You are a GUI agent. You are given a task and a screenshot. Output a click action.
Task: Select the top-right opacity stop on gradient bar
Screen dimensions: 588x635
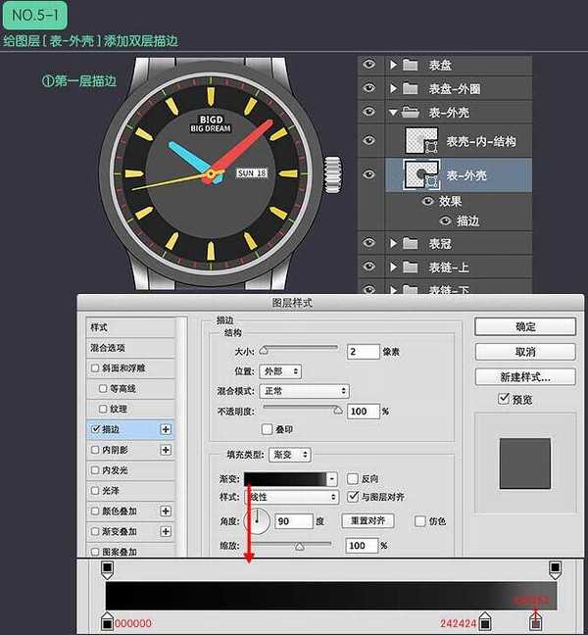[x=555, y=568]
